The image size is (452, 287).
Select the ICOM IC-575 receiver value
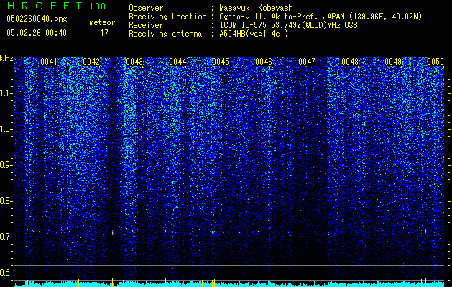(289, 25)
